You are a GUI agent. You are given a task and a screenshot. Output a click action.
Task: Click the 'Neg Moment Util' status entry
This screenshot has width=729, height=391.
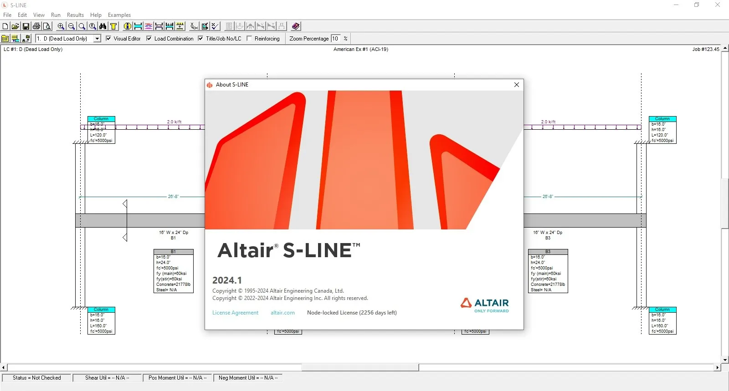[x=248, y=378]
